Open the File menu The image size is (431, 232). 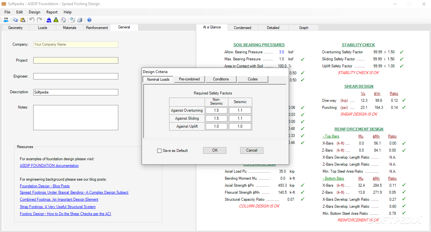tap(7, 12)
